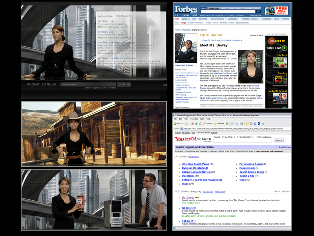The height and width of the screenshot is (236, 314).
Task: Open the Personalized Search category link
Action: [251, 164]
